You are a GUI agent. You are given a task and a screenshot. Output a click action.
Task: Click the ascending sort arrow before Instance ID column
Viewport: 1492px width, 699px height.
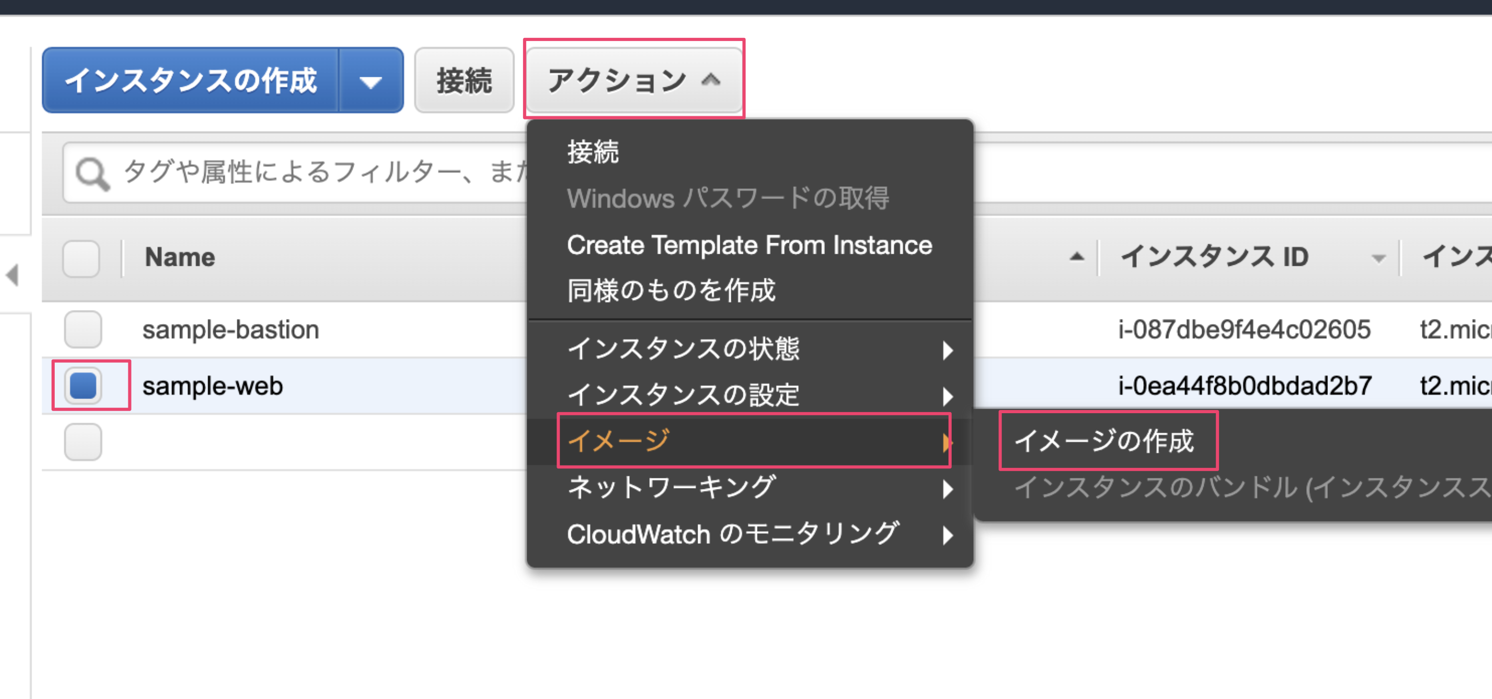point(1076,256)
